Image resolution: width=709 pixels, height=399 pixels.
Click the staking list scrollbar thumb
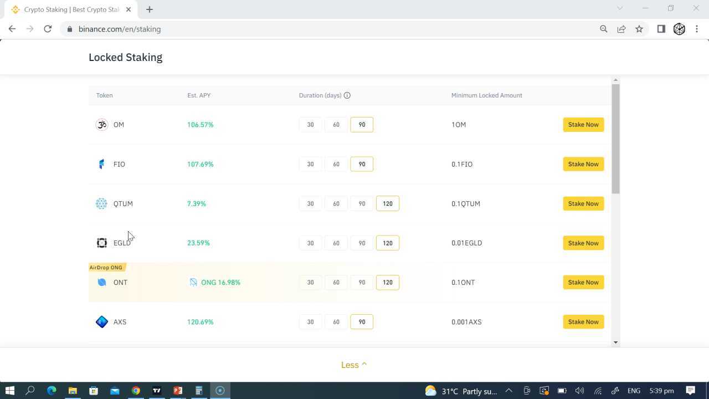(x=615, y=139)
